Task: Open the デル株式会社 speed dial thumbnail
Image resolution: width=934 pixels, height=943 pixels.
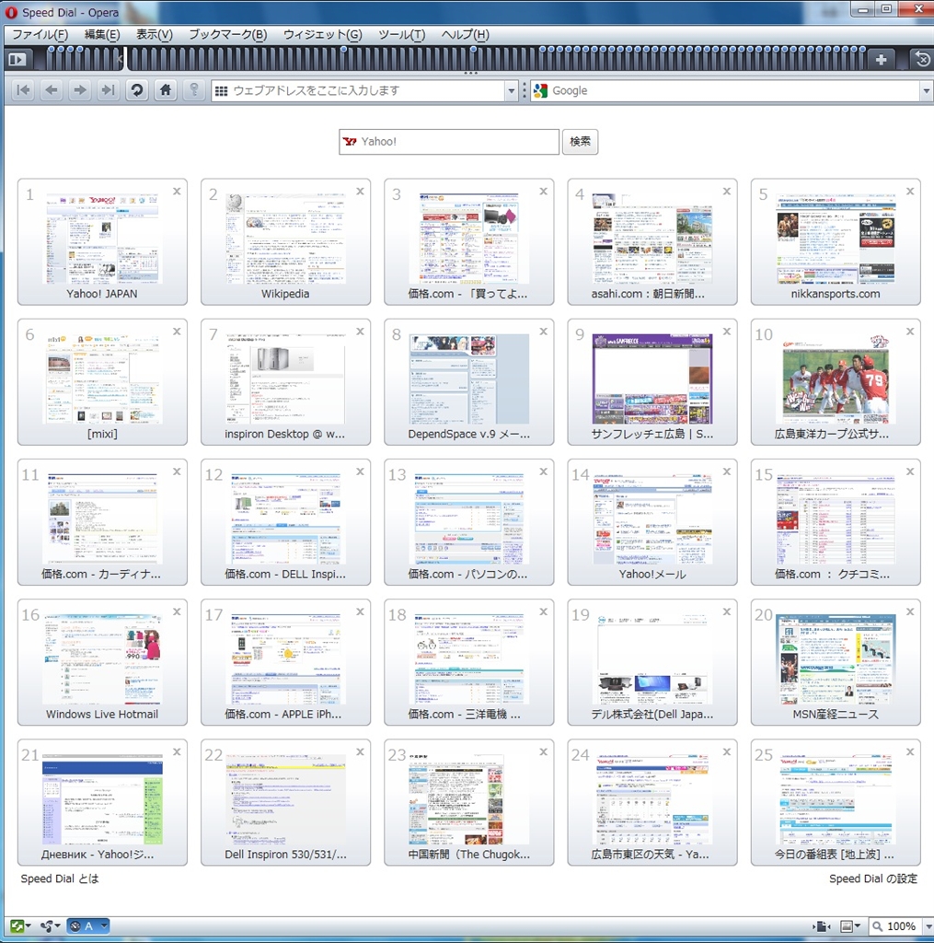Action: 652,659
